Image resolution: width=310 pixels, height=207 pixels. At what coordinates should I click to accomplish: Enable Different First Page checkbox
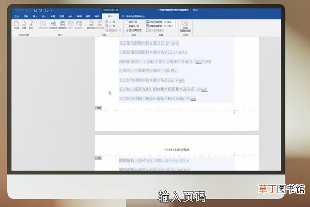tap(127, 22)
